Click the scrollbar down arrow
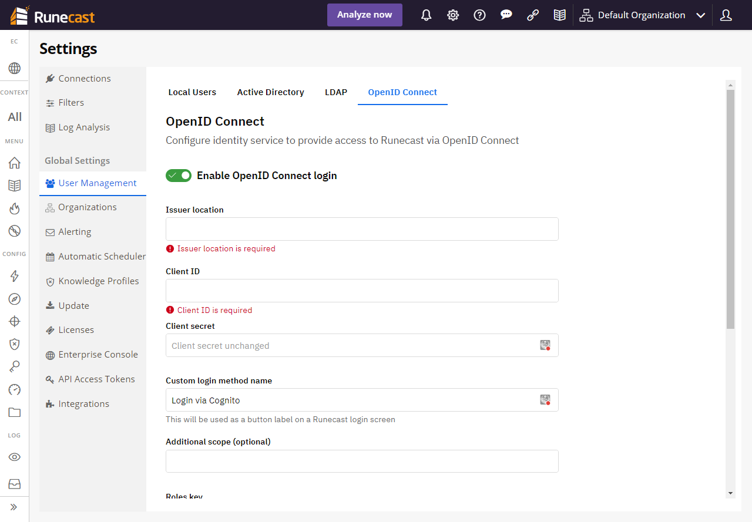752x522 pixels. point(730,493)
